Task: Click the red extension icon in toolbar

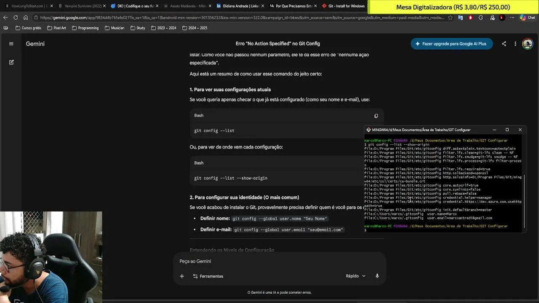Action: point(470,18)
